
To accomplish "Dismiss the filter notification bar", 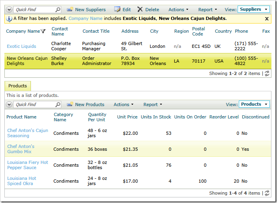I will click(x=267, y=19).
